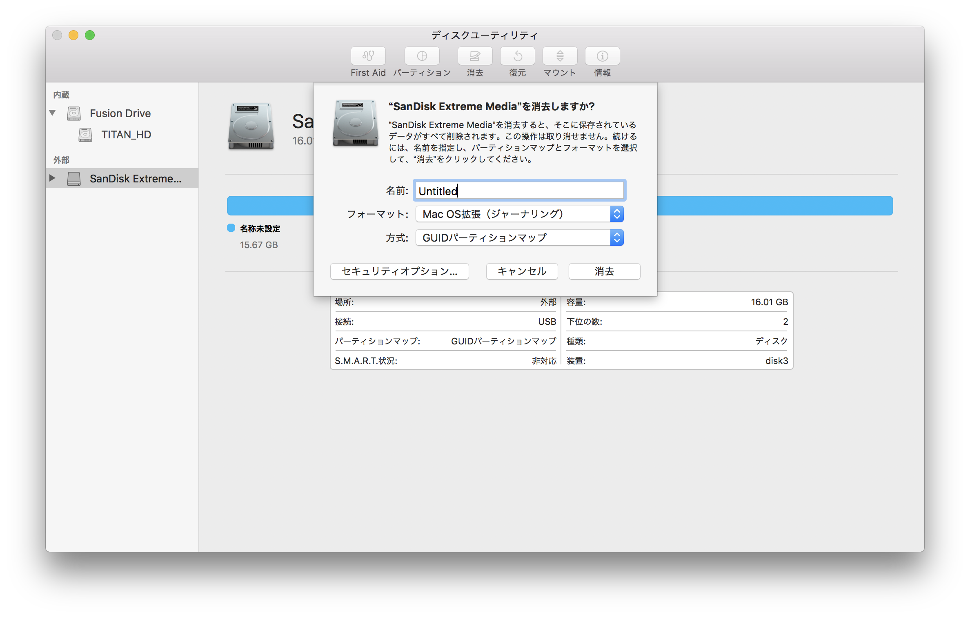
Task: Select SanDisk Extreme... in the sidebar
Action: [136, 179]
